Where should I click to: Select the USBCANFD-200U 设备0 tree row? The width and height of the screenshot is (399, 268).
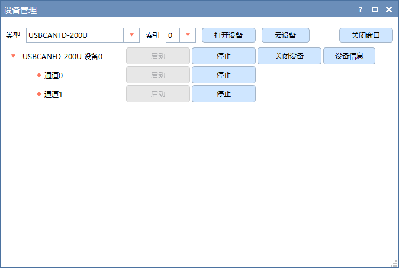pos(62,56)
